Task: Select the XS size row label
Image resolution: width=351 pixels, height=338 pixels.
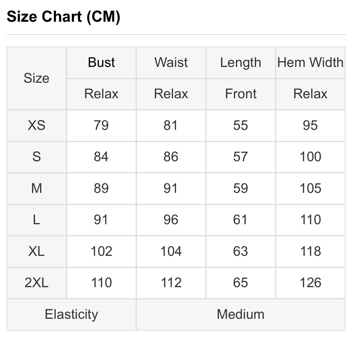Action: 36,125
